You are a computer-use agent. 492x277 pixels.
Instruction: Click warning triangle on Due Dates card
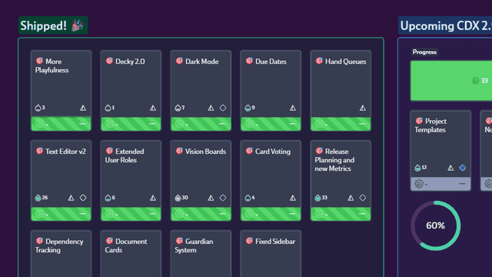[293, 108]
